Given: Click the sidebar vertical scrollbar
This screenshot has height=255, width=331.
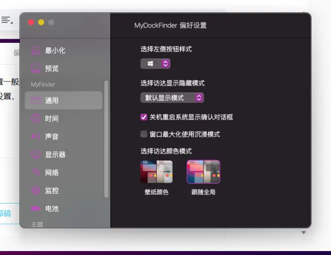Looking at the screenshot, I should [x=106, y=139].
